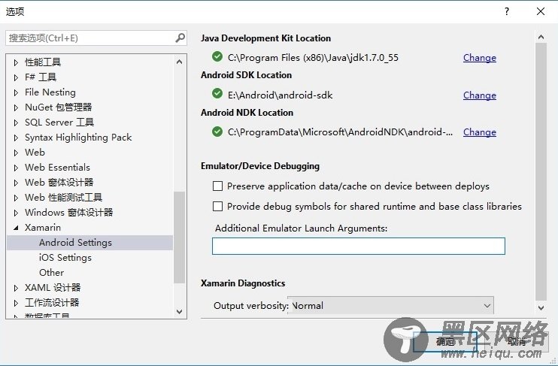Click Change link for the JDK location

point(479,58)
